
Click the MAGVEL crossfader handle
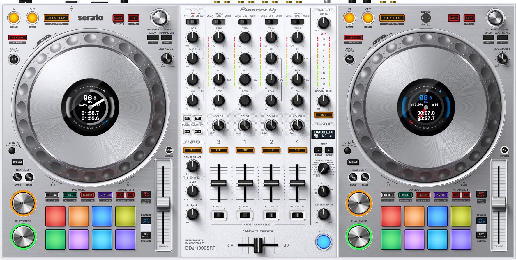258,245
